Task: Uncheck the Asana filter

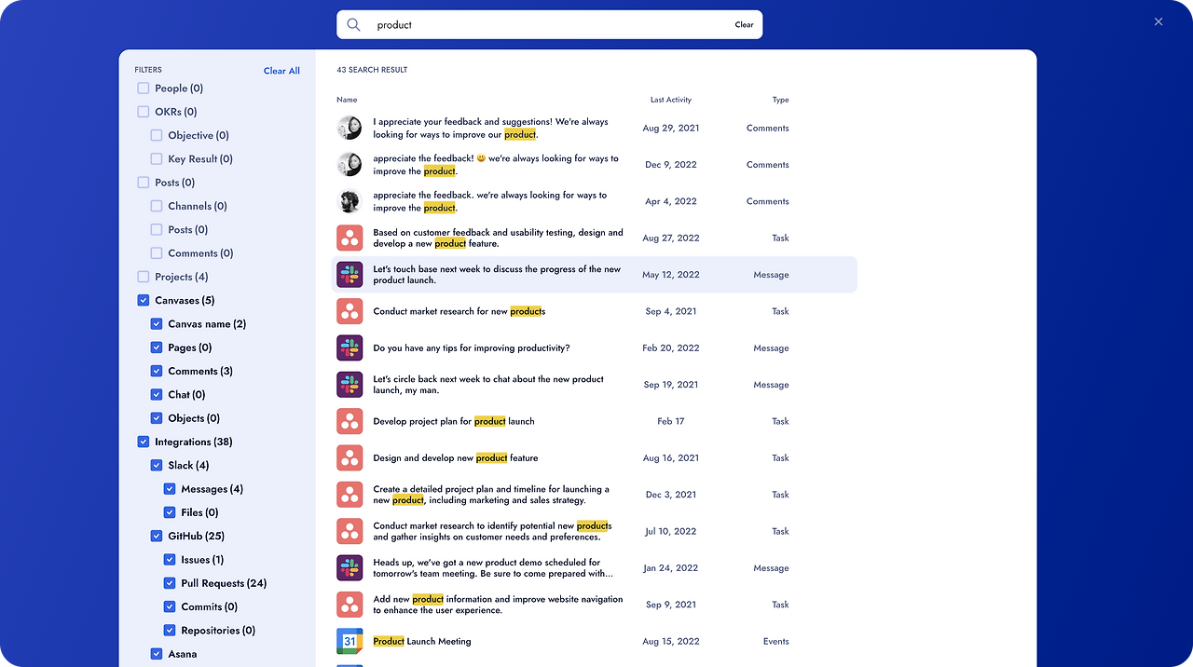Action: pos(157,654)
